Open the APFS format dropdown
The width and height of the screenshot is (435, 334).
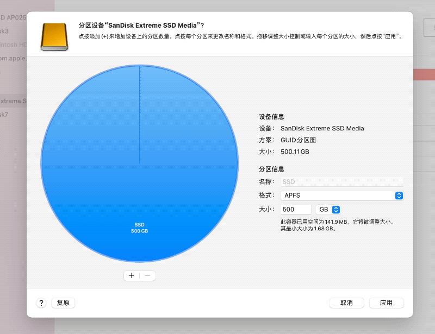[343, 196]
